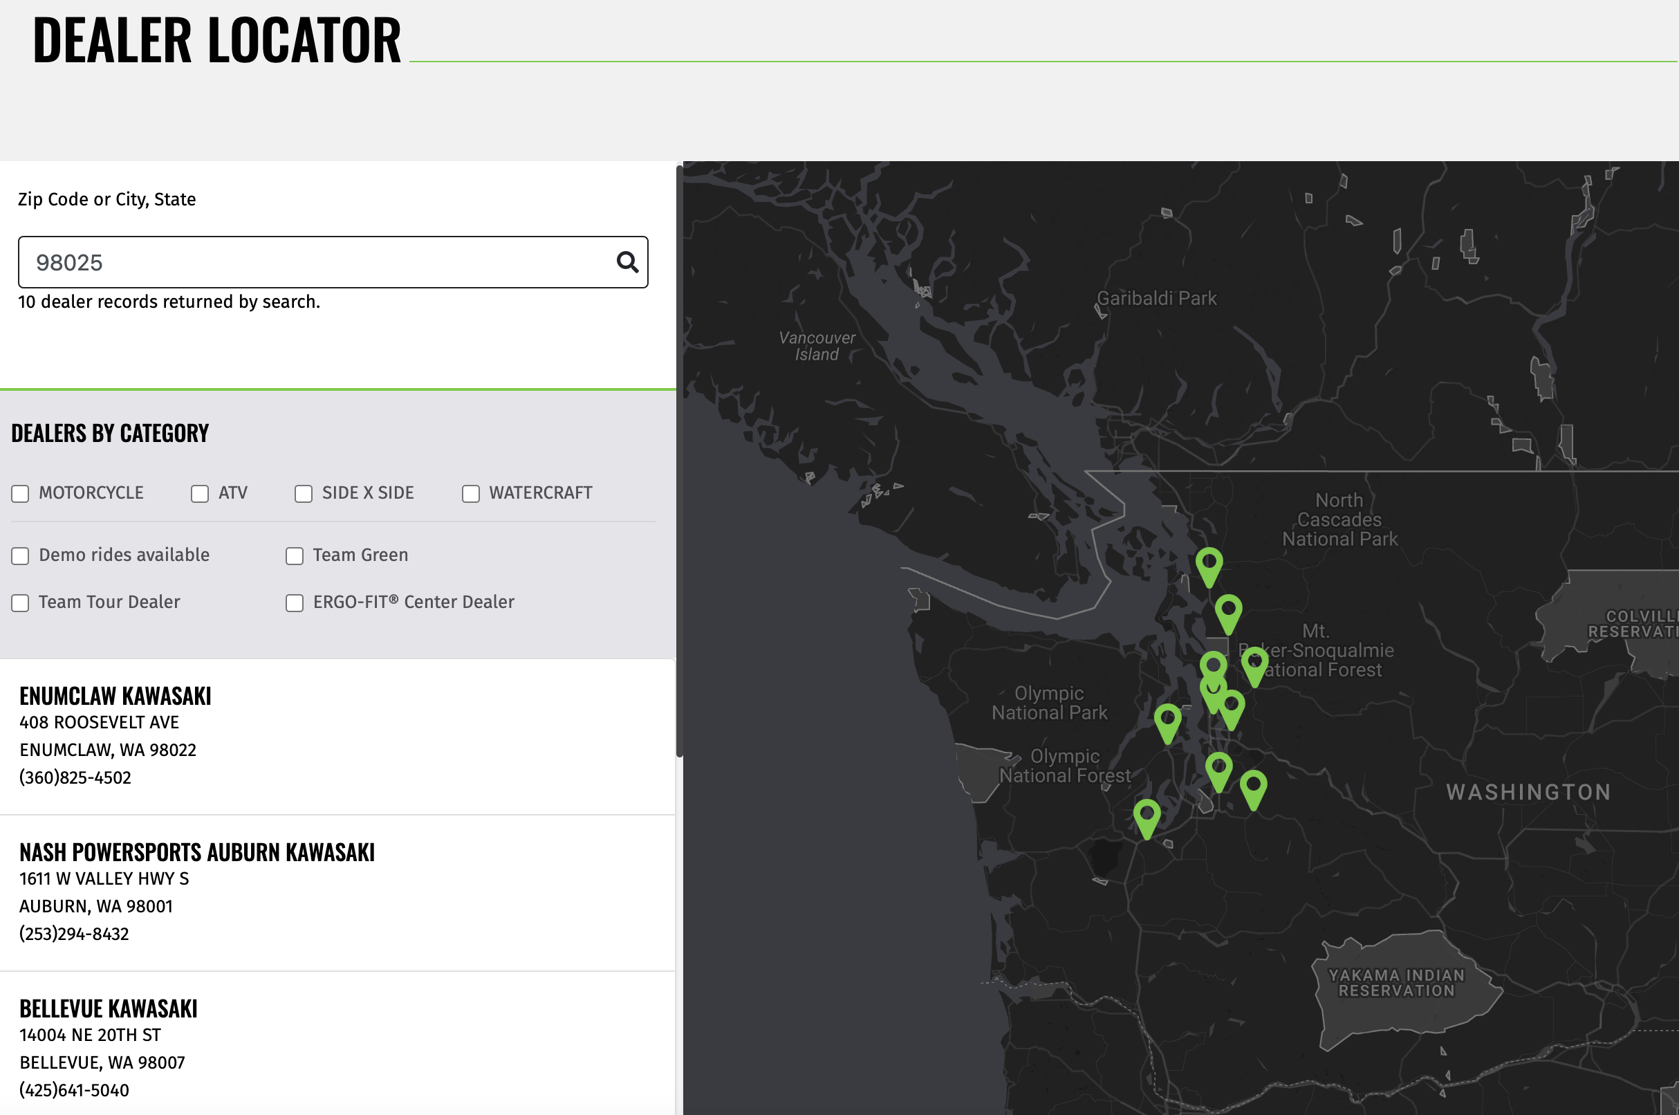
Task: Toggle the WATERCRAFT checkbox
Action: (470, 493)
